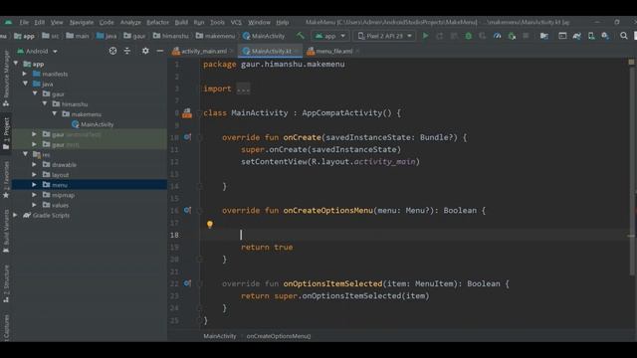
Task: Collapse the java folder
Action: click(25, 84)
